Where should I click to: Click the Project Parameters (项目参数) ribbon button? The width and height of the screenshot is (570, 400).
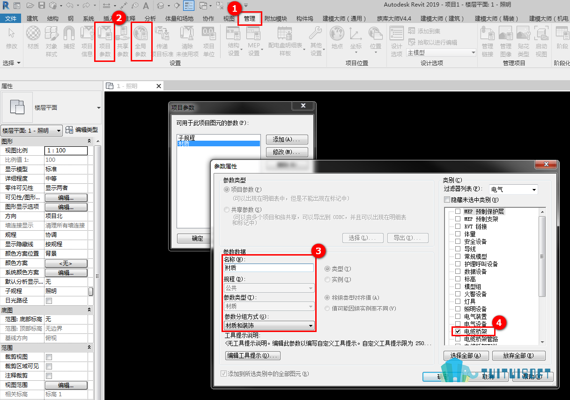(x=105, y=41)
